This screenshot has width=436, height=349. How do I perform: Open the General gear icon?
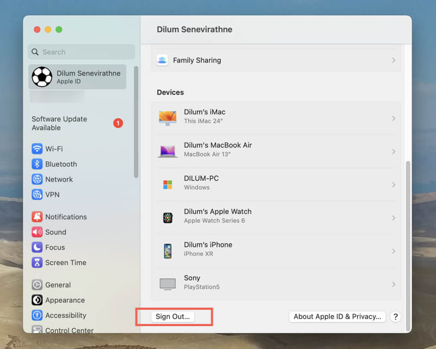click(x=37, y=285)
